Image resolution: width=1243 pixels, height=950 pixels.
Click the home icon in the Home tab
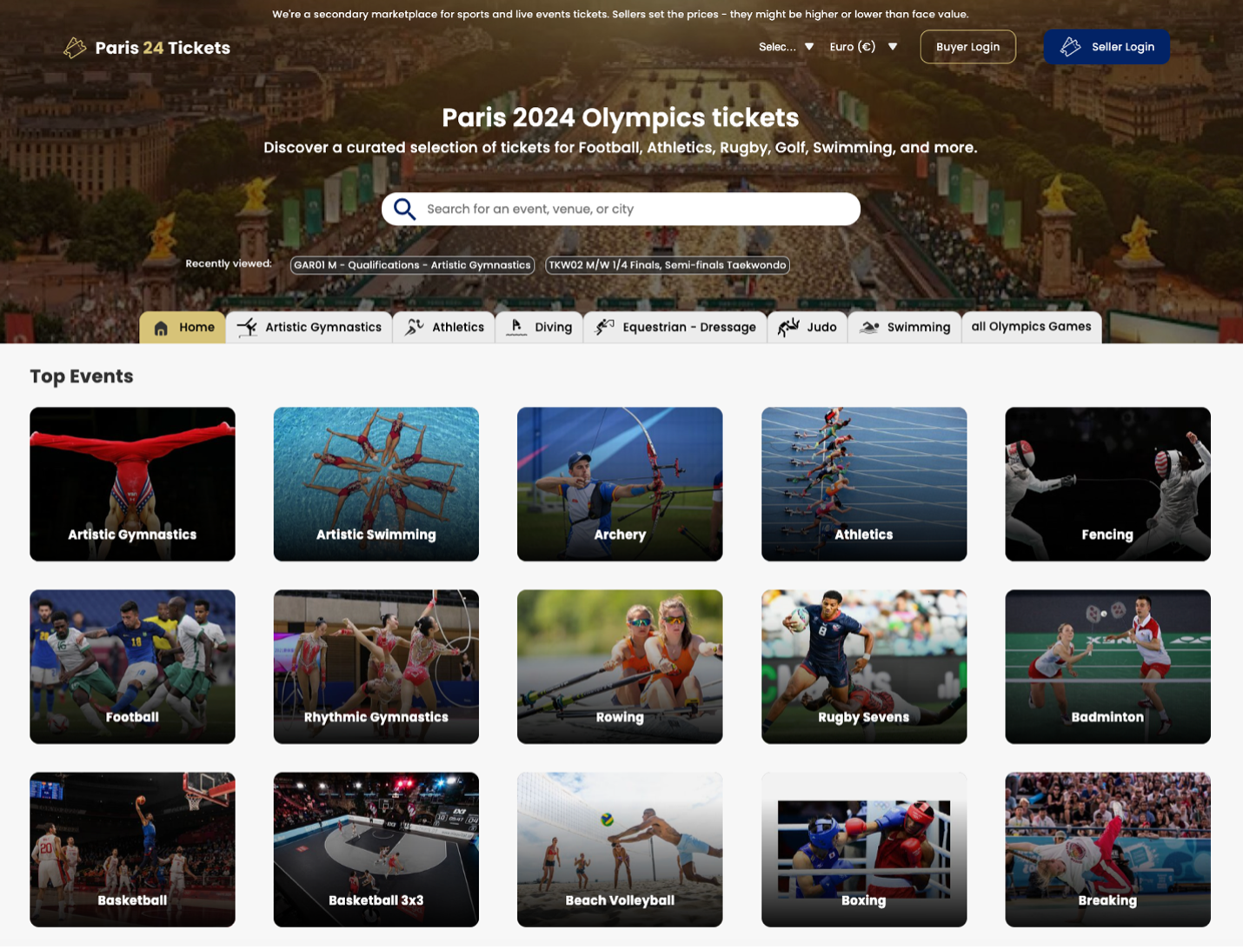[161, 328]
